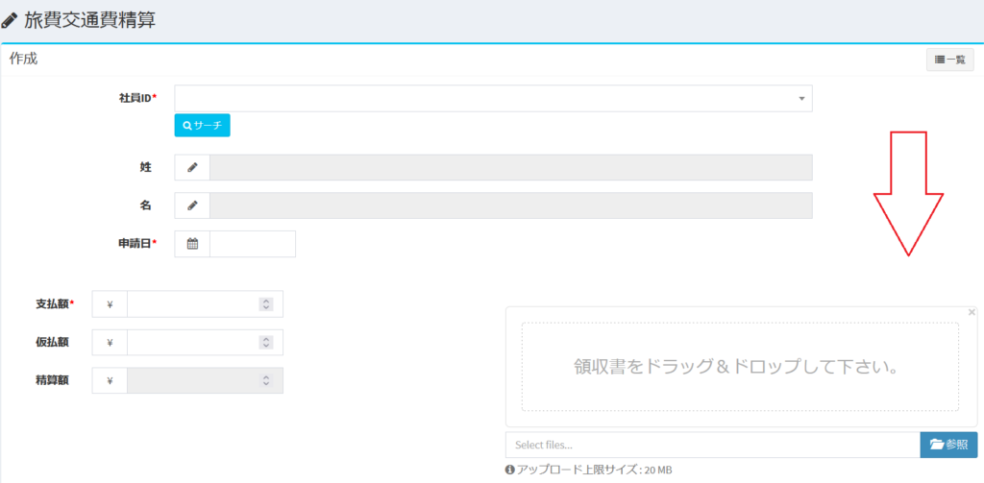This screenshot has height=483, width=984.
Task: Click the pencil icon beside 名
Action: point(192,205)
